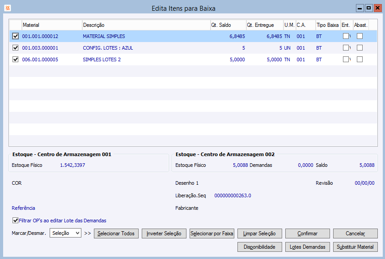Click the Substituir Material button
This screenshot has width=385, height=259.
click(355, 247)
